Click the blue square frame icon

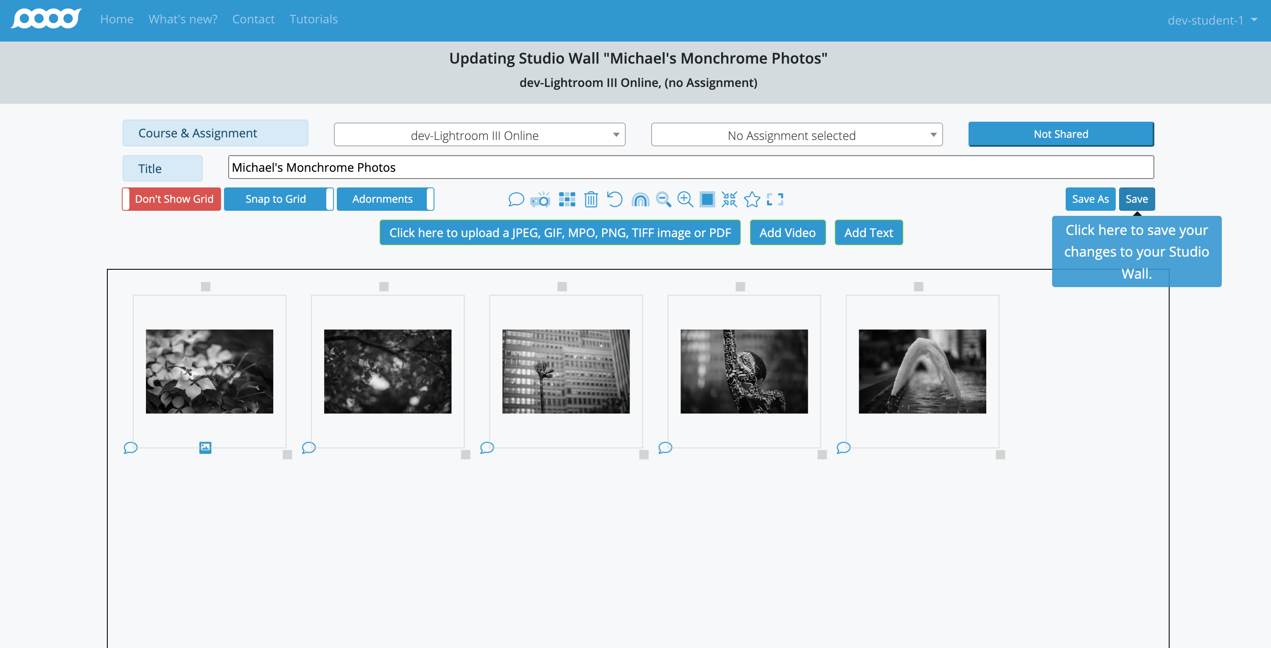707,199
